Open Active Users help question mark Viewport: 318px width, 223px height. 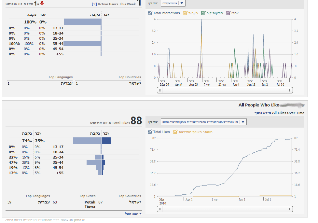coord(94,4)
